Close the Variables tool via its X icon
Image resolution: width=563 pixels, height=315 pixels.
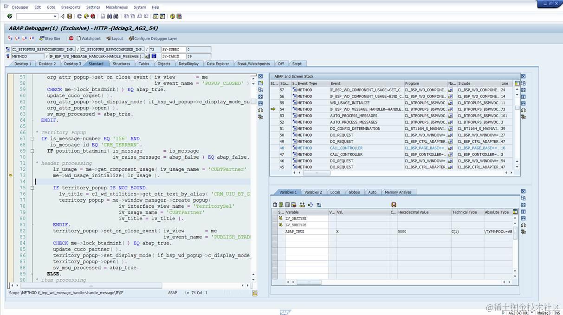(x=523, y=191)
